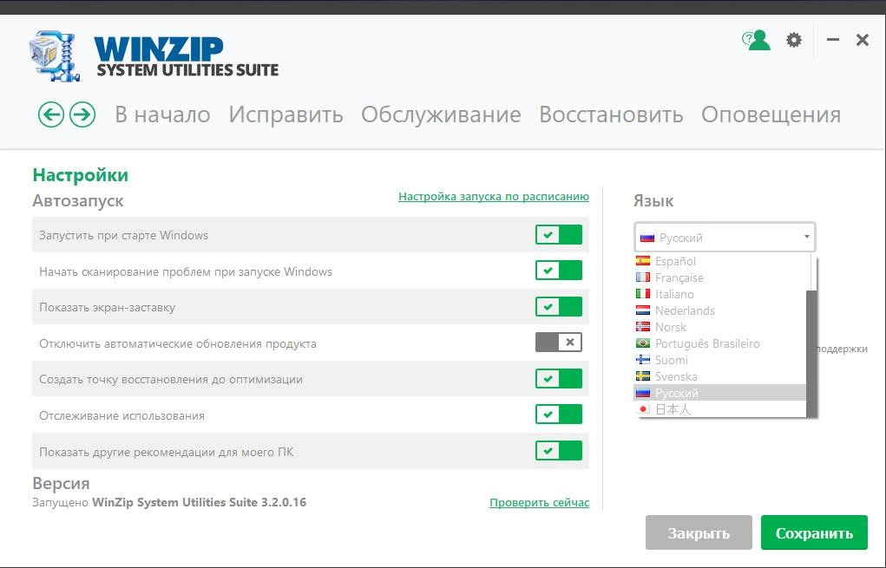The height and width of the screenshot is (568, 886).
Task: Click the language list scrollbar thumb
Action: click(811, 354)
